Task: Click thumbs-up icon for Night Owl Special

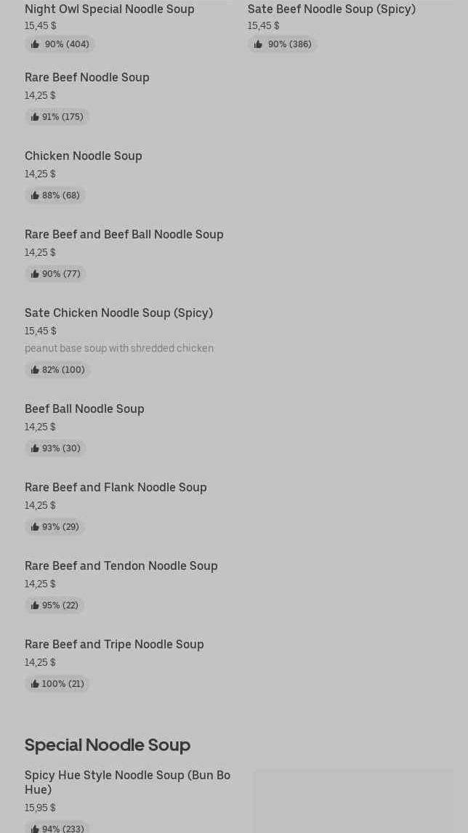Action: [35, 44]
